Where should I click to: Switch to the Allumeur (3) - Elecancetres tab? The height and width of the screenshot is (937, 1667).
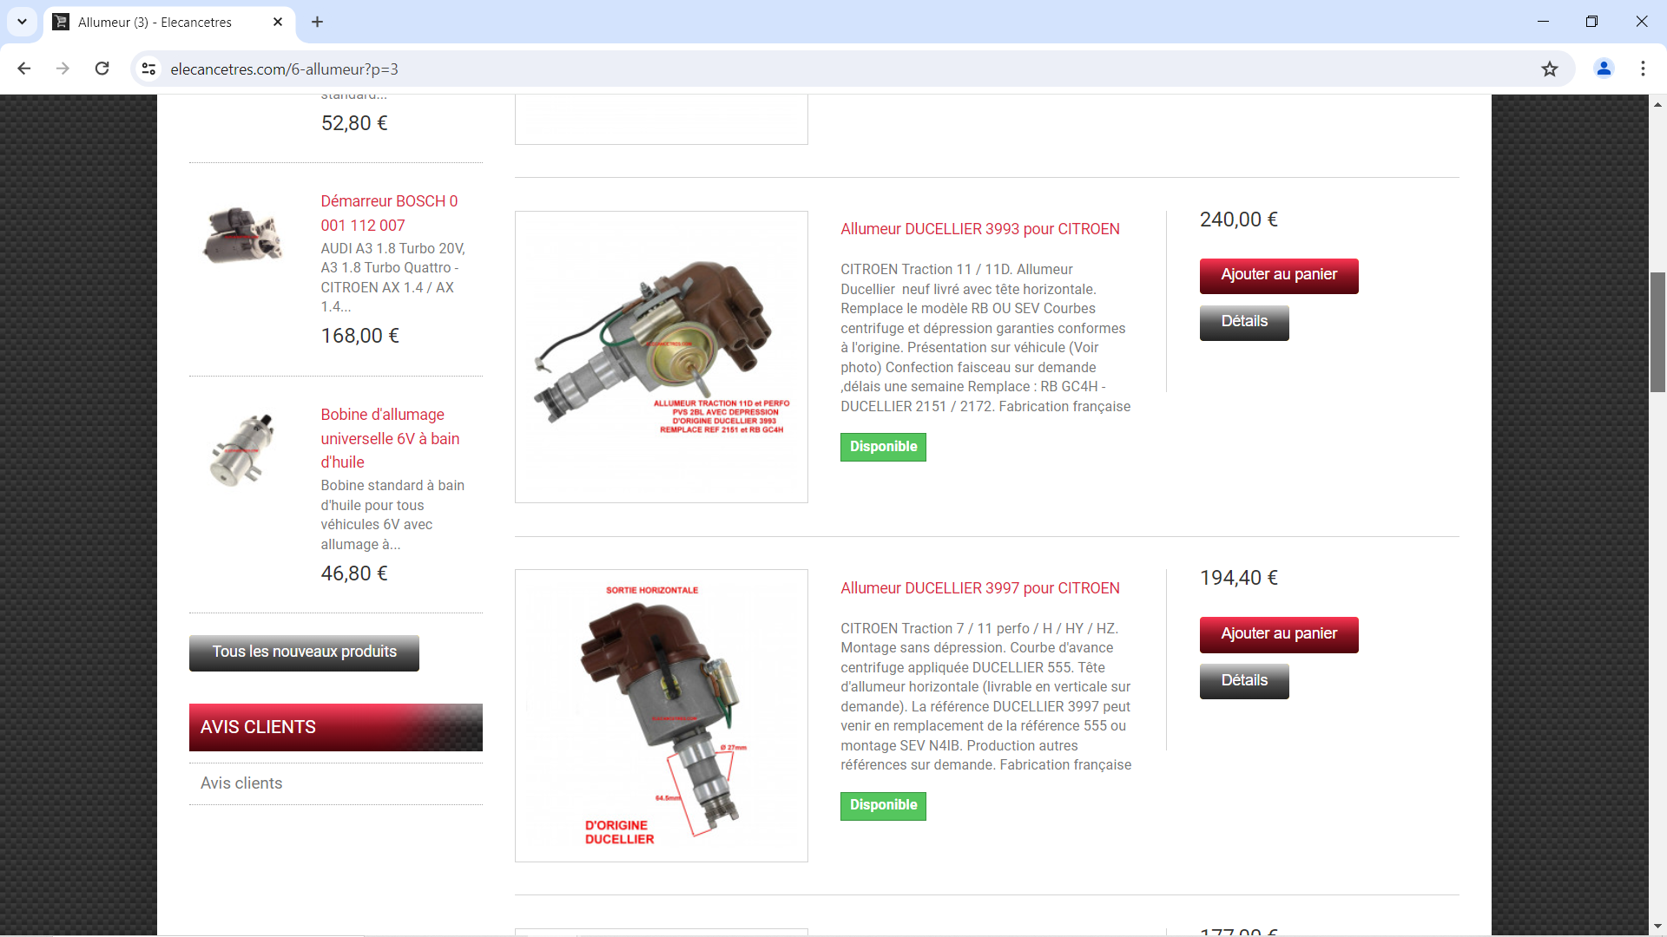[x=156, y=22]
